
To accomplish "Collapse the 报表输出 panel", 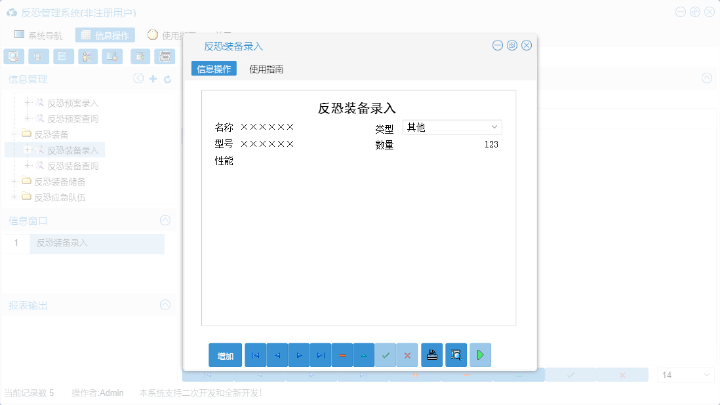I will pos(165,305).
